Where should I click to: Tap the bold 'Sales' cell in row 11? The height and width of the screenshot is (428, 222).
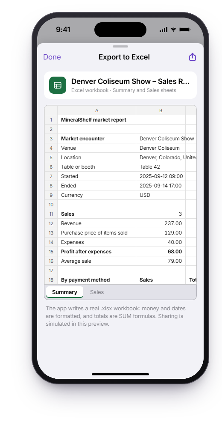97,214
